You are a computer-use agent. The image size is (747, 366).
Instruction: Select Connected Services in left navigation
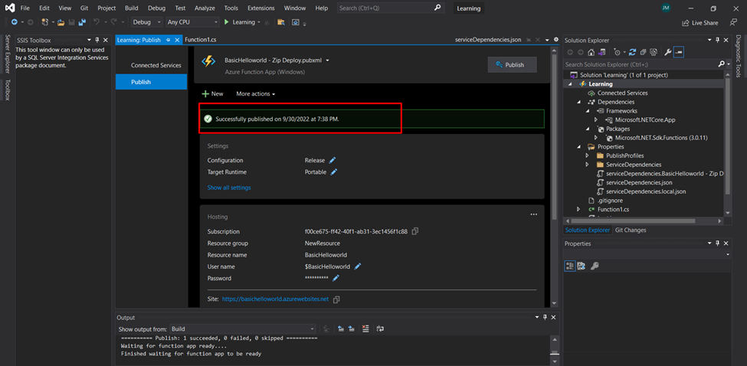click(156, 65)
